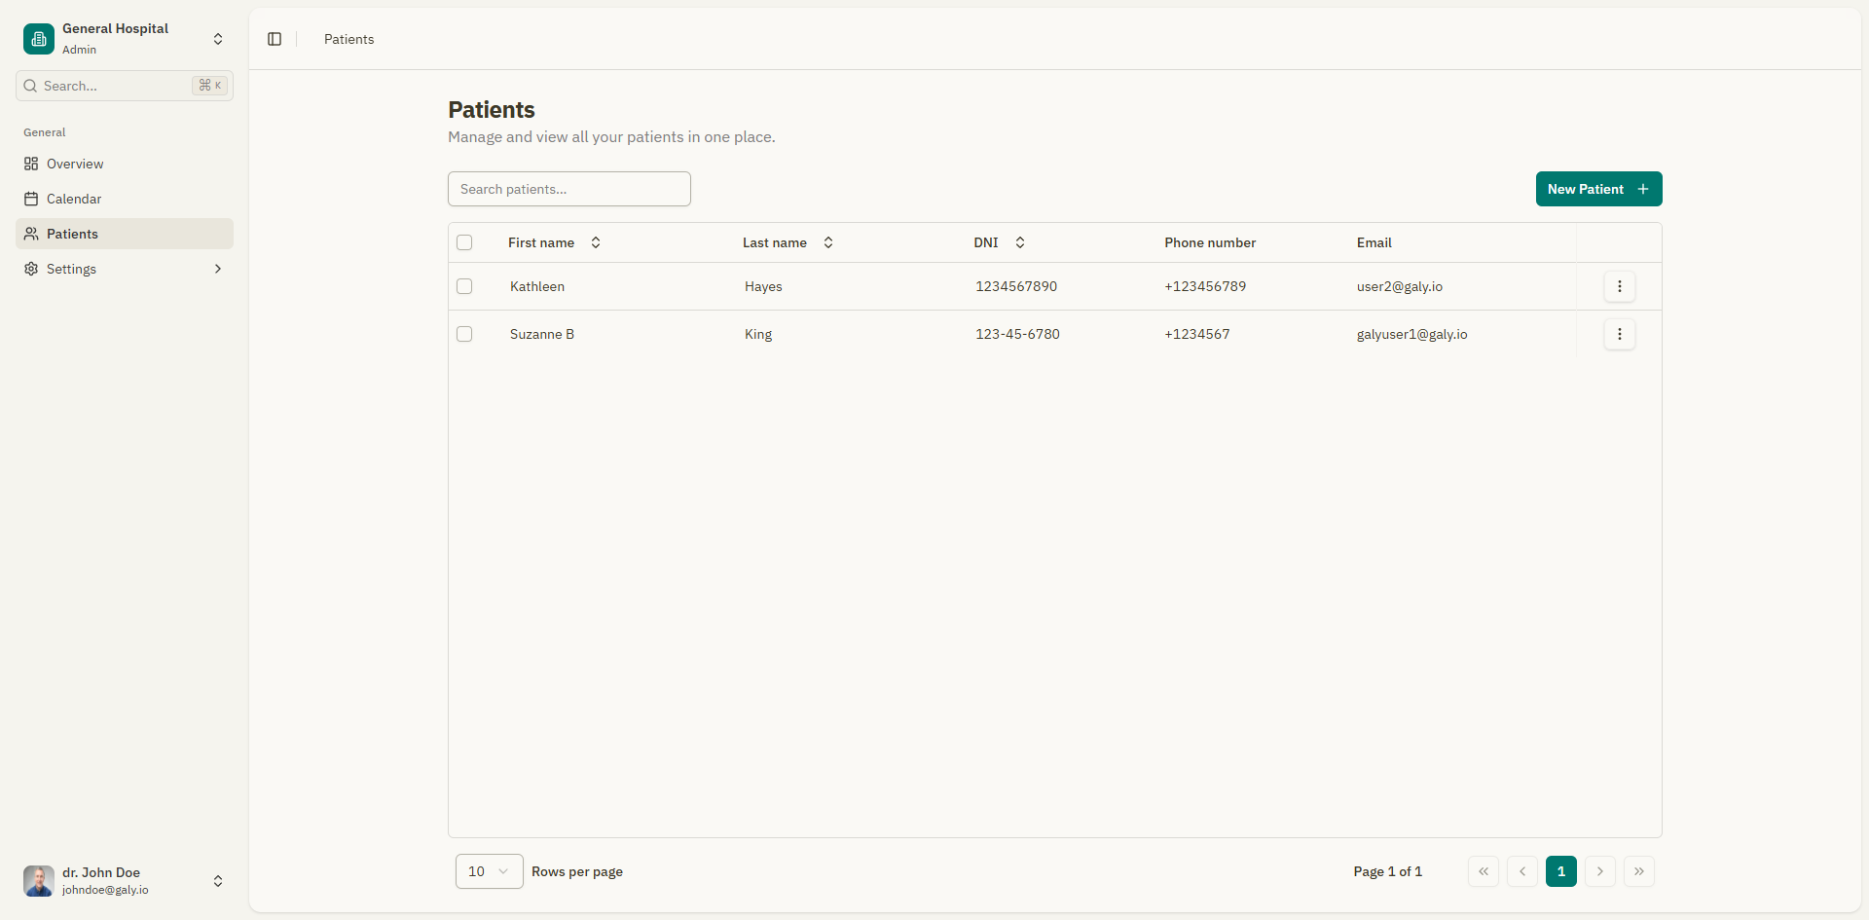Open the Calendar section icon
Screen dimensions: 1869x920
coord(30,199)
